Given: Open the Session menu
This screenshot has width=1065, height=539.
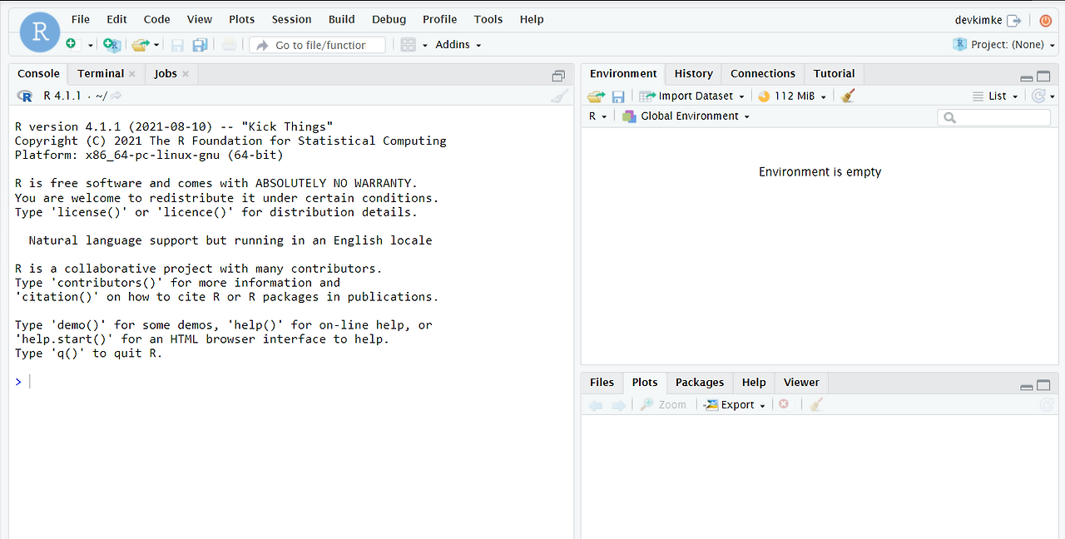Looking at the screenshot, I should point(291,19).
